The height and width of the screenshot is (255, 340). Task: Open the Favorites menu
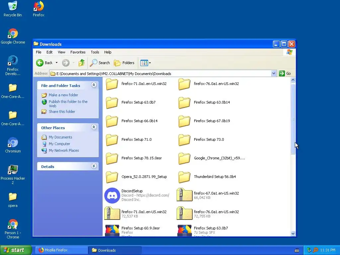point(78,52)
